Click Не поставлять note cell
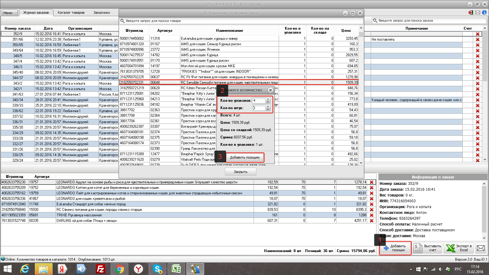Image resolution: width=489 pixels, height=275 pixels. (x=417, y=39)
